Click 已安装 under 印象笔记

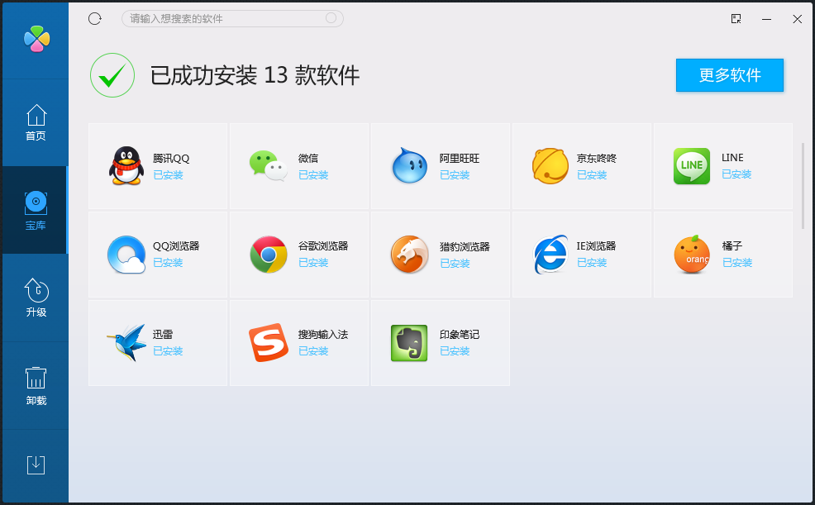pyautogui.click(x=455, y=351)
